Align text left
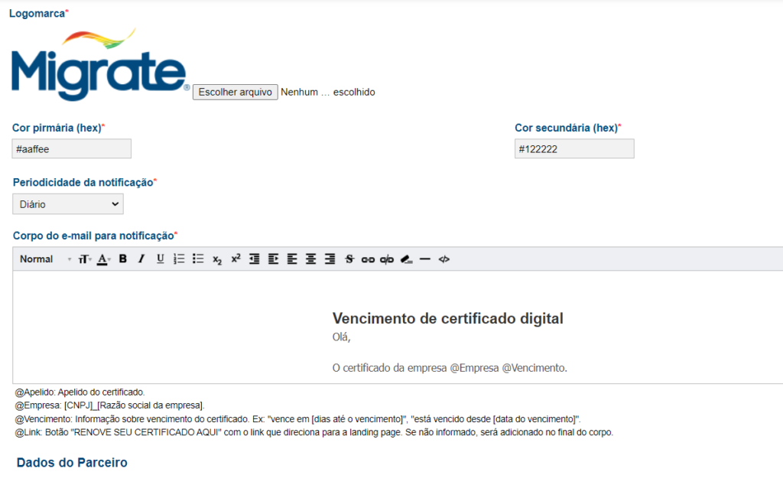The width and height of the screenshot is (783, 488). point(292,259)
